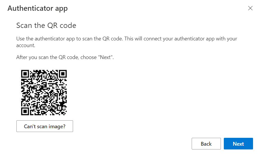Go back with the Back button

(206, 144)
